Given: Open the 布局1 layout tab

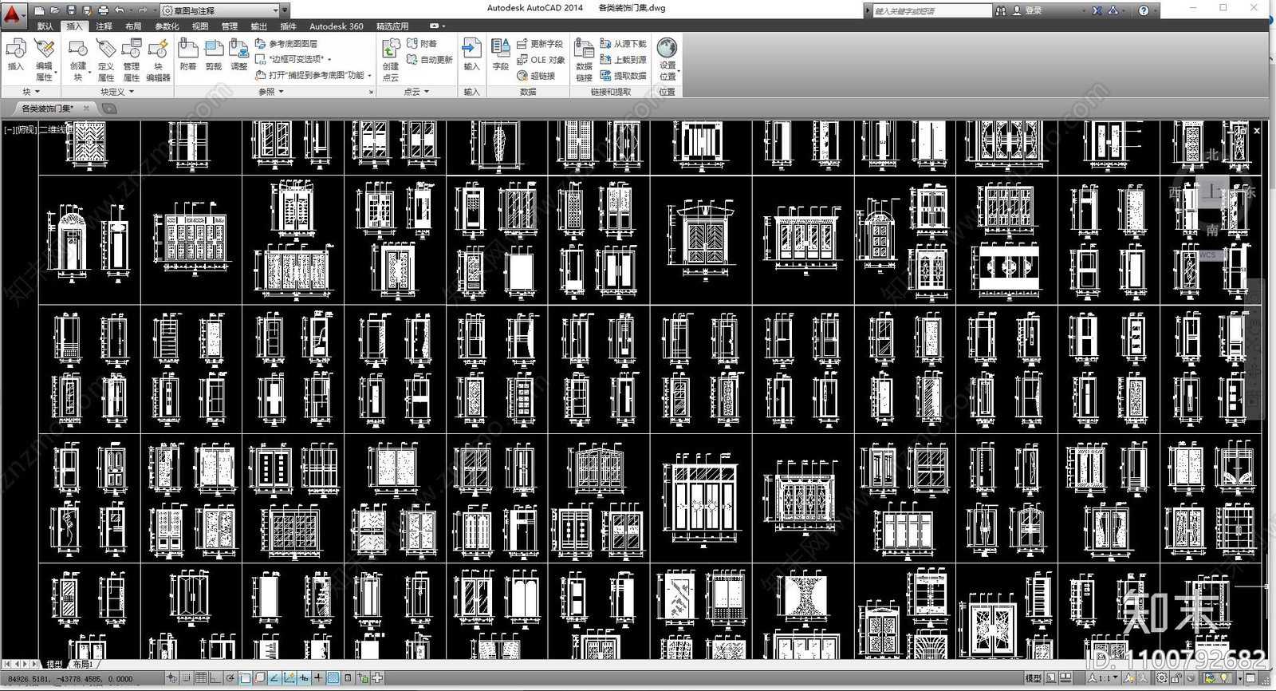Looking at the screenshot, I should [x=83, y=664].
